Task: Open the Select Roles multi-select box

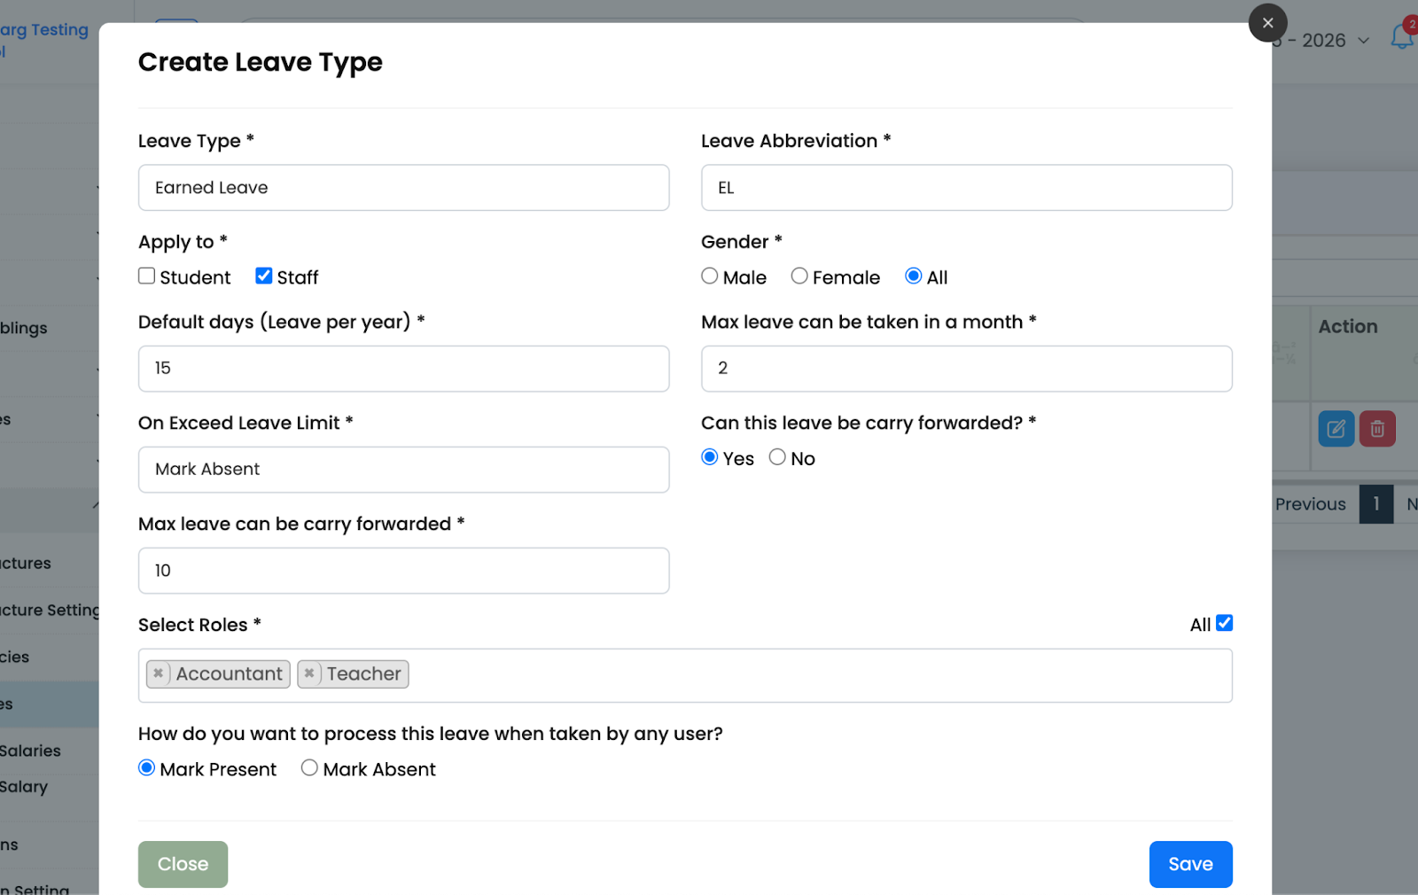Action: (798, 675)
